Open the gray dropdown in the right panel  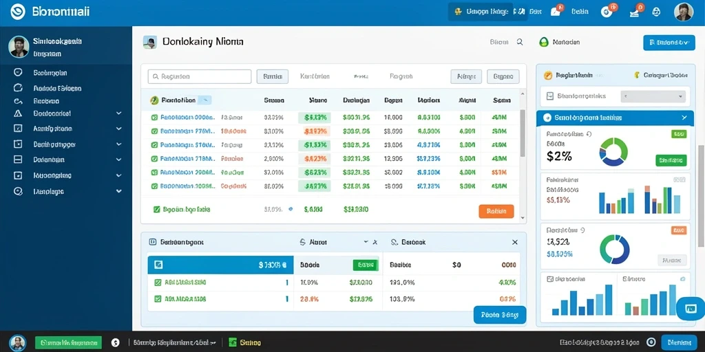tap(653, 96)
